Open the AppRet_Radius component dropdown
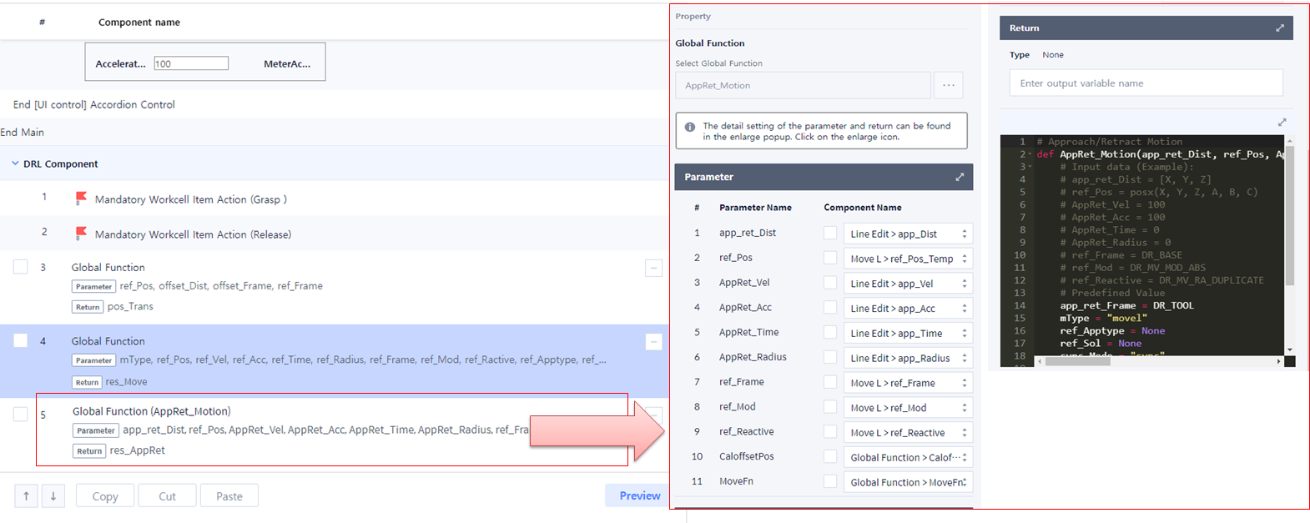 pyautogui.click(x=908, y=358)
